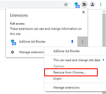The width and height of the screenshot is (106, 94).
Task: Click the AdGone Ad Blocker entry name
Action: (x=32, y=42)
